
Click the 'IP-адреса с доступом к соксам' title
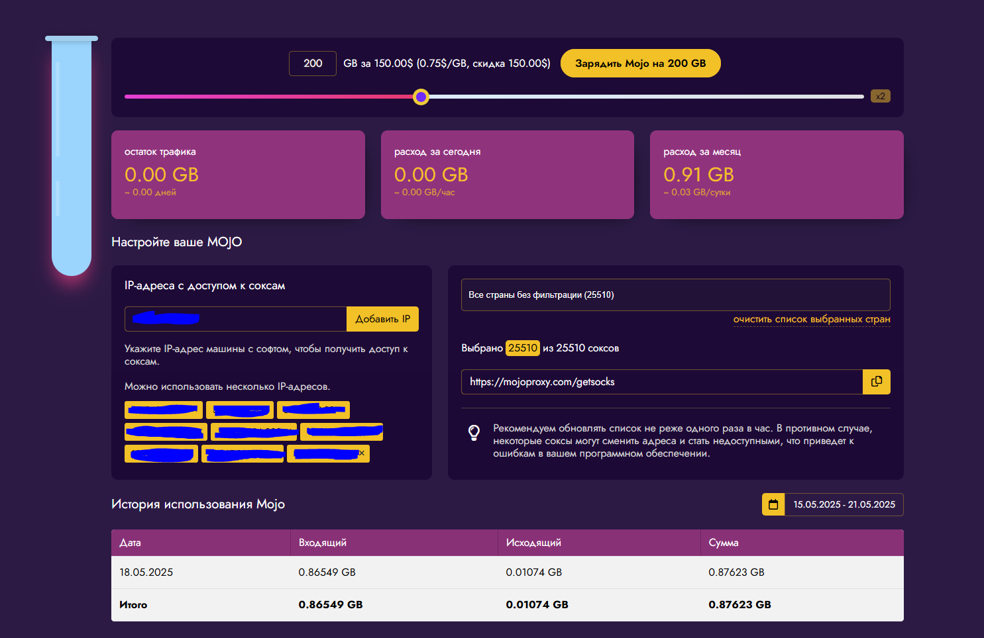pos(205,286)
